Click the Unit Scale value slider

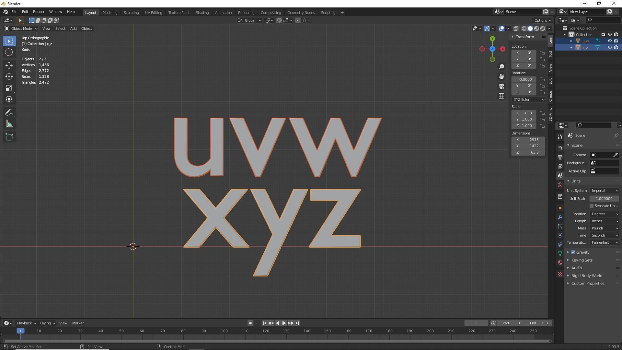[604, 199]
